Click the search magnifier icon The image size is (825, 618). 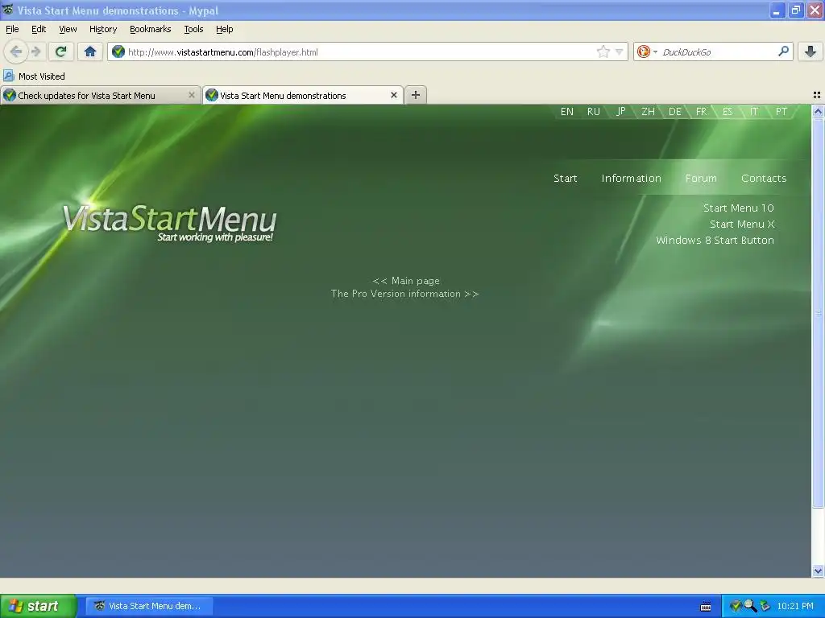(783, 51)
